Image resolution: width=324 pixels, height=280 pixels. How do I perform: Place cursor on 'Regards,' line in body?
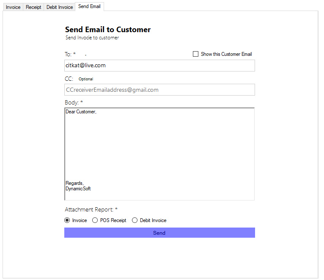click(74, 183)
